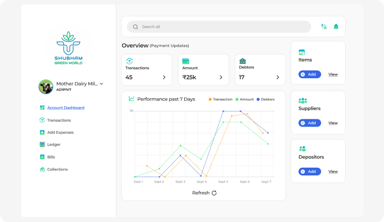Viewport: 384px width, 222px height.
Task: Click the language translate icon
Action: click(323, 27)
